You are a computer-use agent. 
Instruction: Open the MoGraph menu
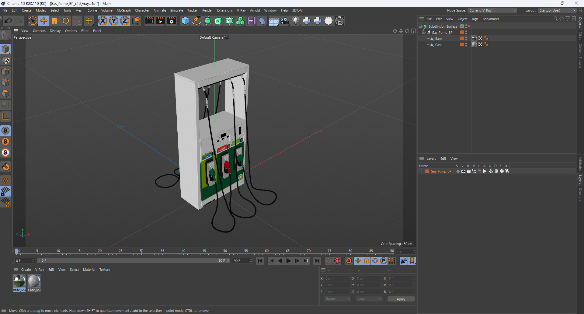(x=123, y=10)
